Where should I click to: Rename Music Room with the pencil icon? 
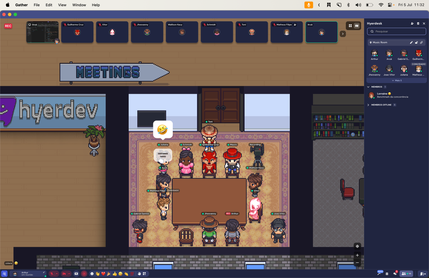coord(411,42)
